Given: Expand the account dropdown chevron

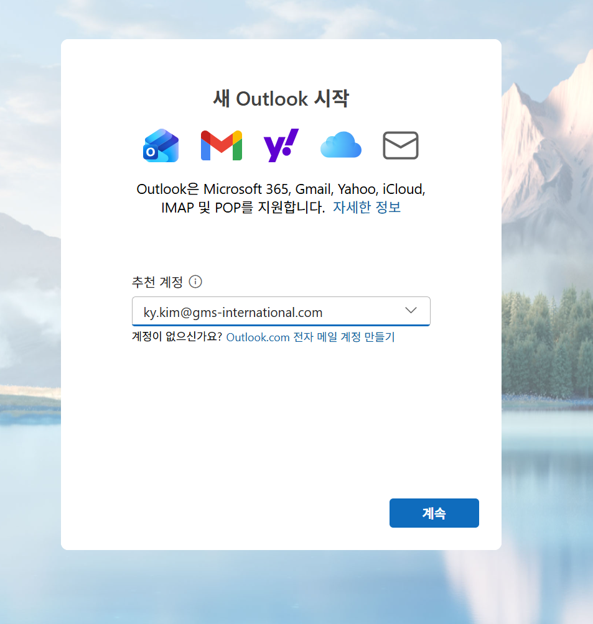Looking at the screenshot, I should pyautogui.click(x=411, y=310).
